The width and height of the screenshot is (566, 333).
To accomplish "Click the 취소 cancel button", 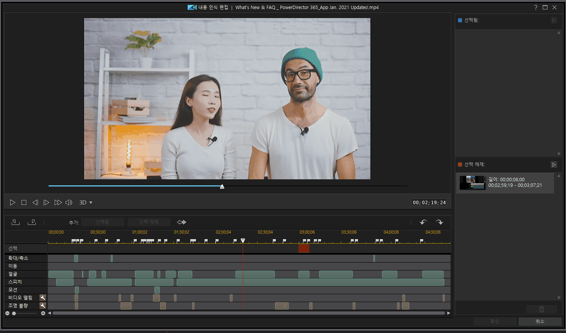I will tap(540, 321).
